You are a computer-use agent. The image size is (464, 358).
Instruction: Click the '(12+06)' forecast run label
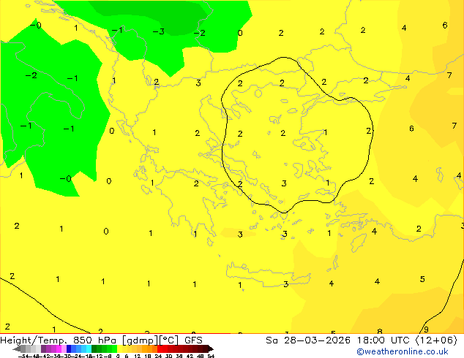[x=436, y=340]
